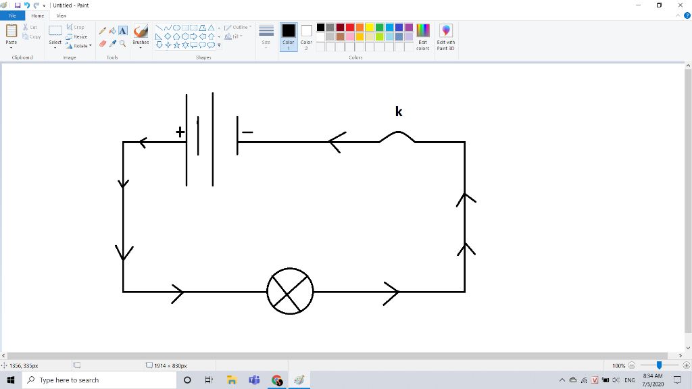This screenshot has width=692, height=389.
Task: Click the zoom out minus button
Action: coord(632,365)
